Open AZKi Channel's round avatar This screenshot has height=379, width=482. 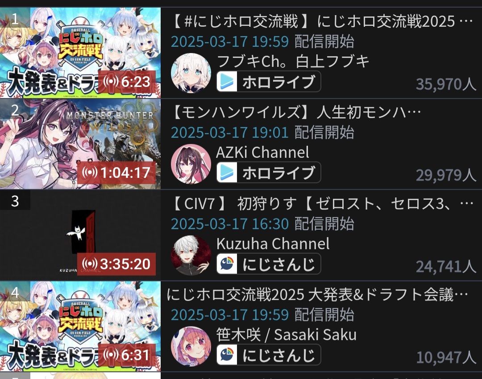click(191, 164)
